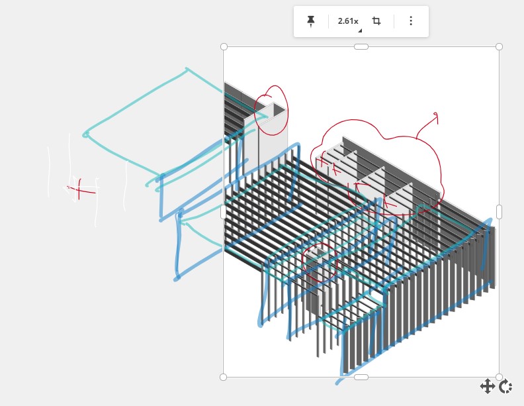This screenshot has width=524, height=406.
Task: Pin the floating image toolbar
Action: point(311,21)
